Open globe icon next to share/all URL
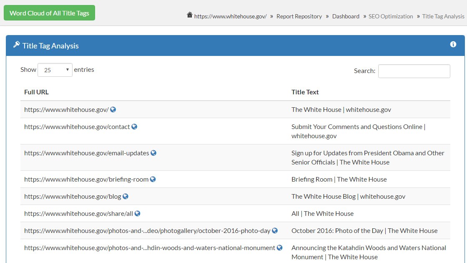Viewport: 467px width, 263px height. [x=137, y=213]
